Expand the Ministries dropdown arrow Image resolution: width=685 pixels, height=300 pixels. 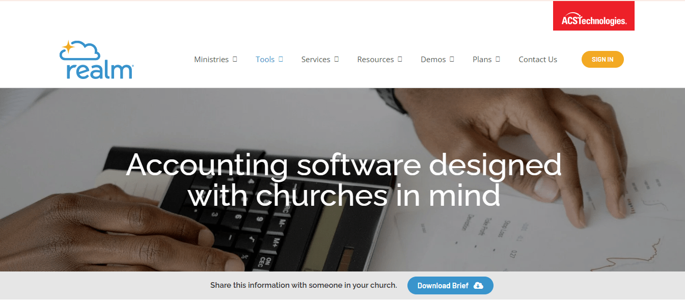(235, 59)
